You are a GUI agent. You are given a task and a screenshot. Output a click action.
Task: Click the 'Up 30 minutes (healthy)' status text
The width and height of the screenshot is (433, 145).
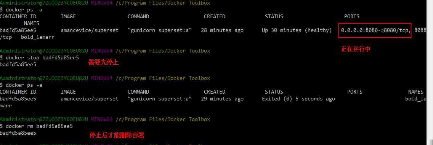tap(297, 30)
